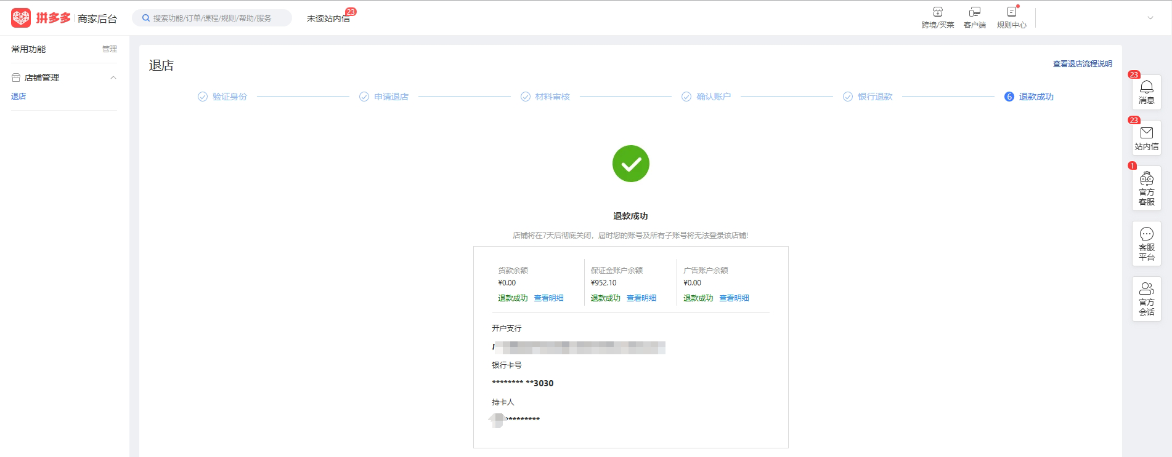Click the Pinduoduo logo icon
1172x457 pixels.
coord(21,18)
